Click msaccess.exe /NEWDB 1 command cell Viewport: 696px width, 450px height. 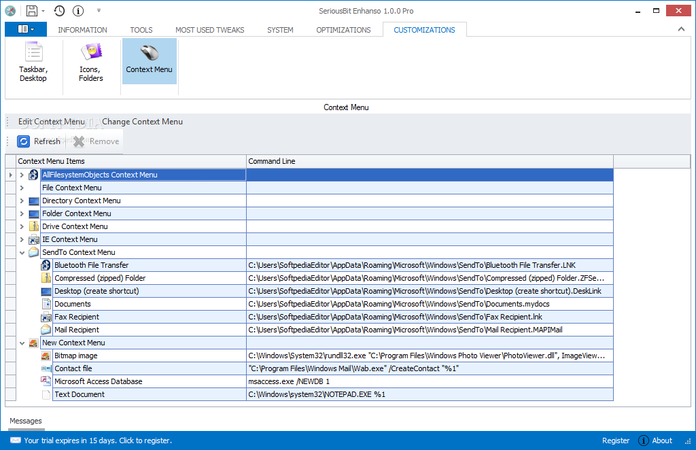[430, 381]
